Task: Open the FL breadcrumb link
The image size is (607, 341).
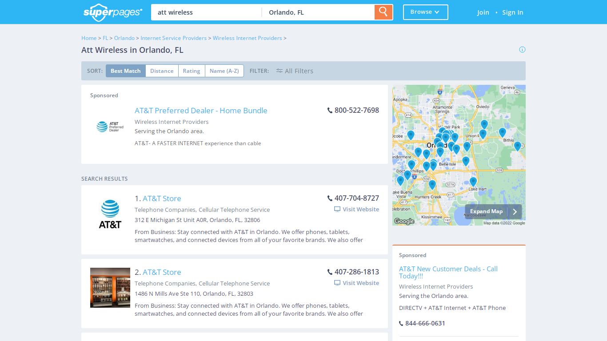Action: (x=105, y=38)
